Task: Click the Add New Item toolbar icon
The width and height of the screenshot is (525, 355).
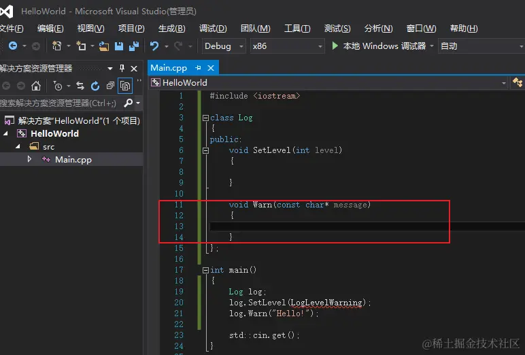Action: pos(81,46)
